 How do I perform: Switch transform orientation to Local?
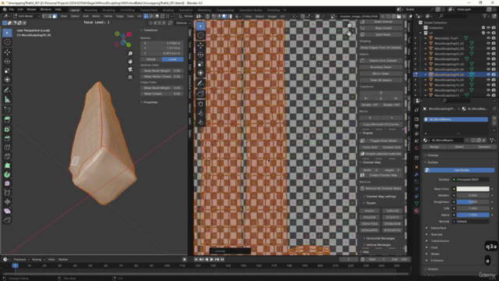[172, 59]
